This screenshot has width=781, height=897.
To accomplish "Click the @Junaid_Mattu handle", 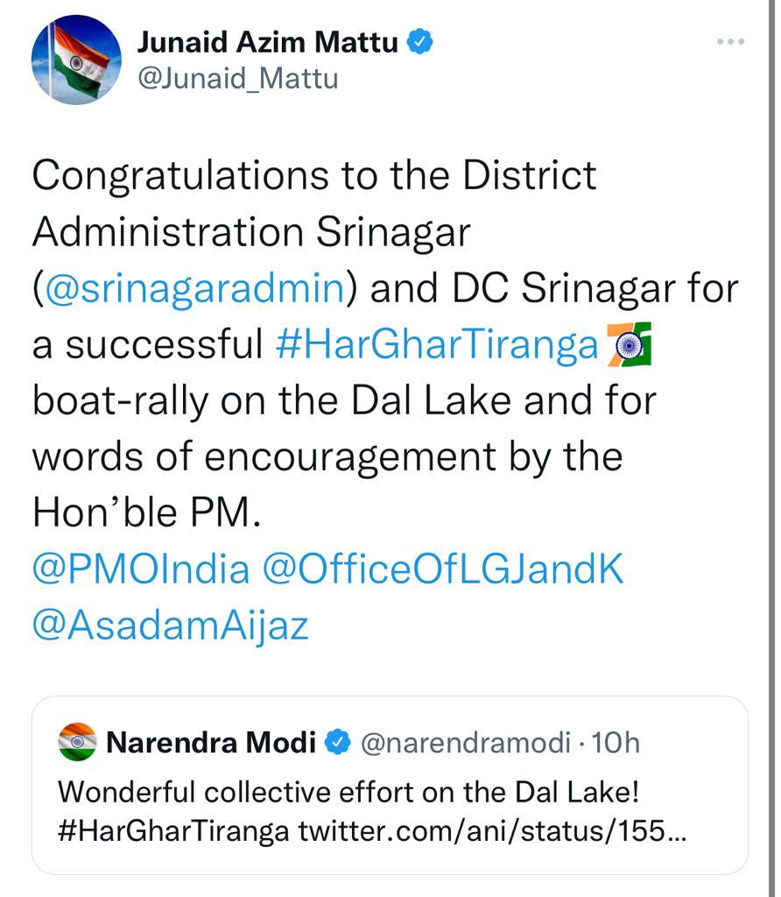I will point(238,79).
